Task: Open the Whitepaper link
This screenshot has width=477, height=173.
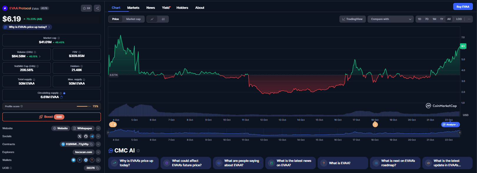Action: pos(83,128)
